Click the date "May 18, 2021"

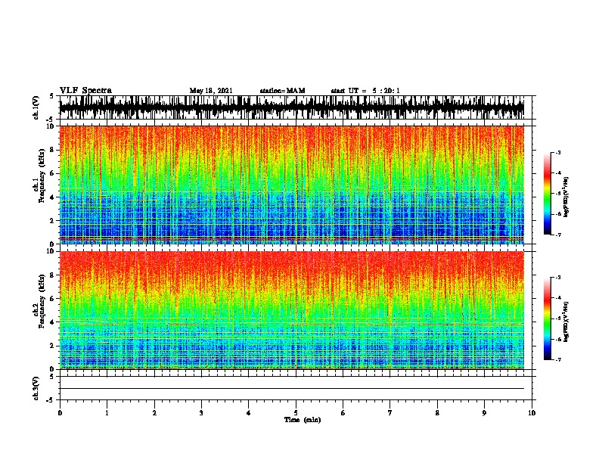(x=211, y=91)
